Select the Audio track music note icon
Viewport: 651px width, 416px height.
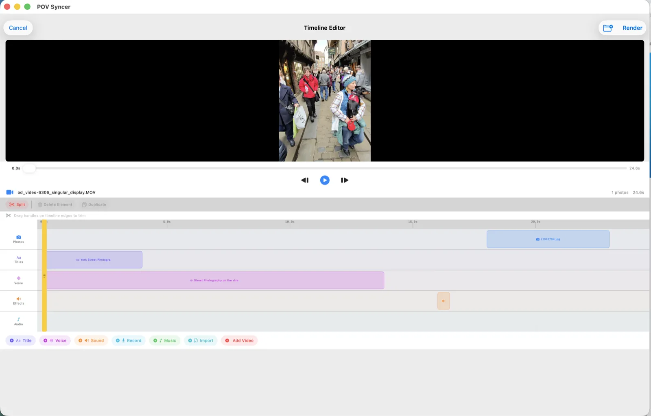coord(19,319)
